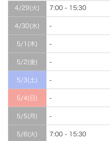Select the 5/1(木) date cell
The image size is (110, 141).
(x=27, y=44)
